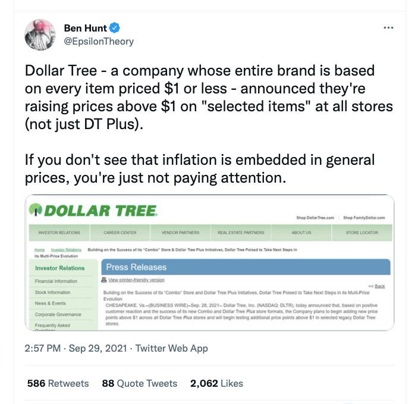Image resolution: width=418 pixels, height=404 pixels.
Task: Click the printer icon beside printer-friendly version
Action: click(104, 280)
